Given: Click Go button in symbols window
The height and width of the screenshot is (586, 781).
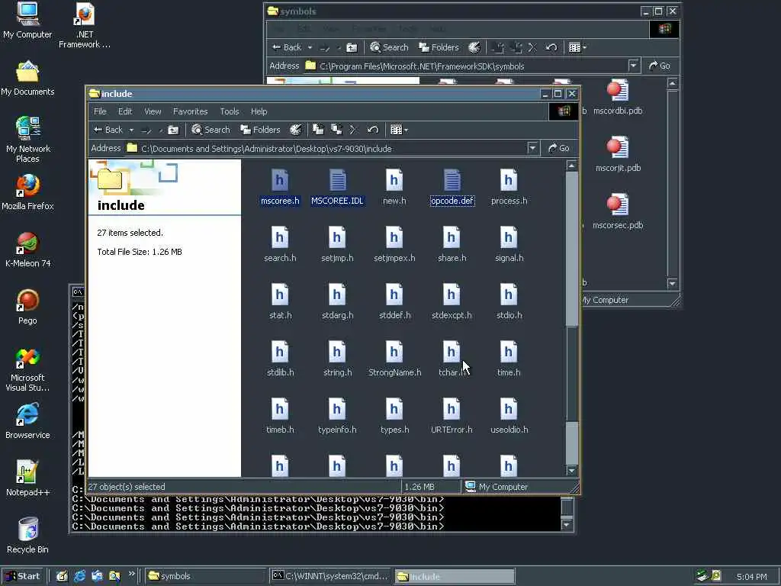Looking at the screenshot, I should [x=660, y=66].
